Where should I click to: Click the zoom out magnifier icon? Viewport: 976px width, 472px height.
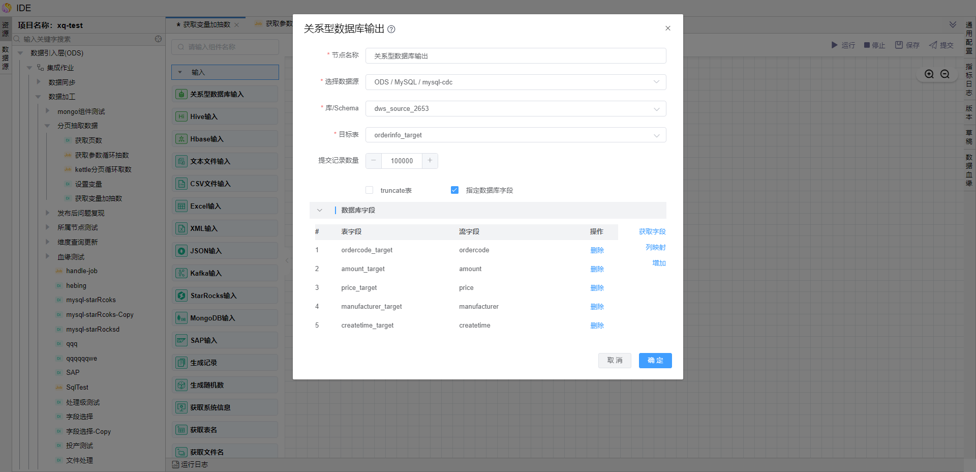[945, 74]
